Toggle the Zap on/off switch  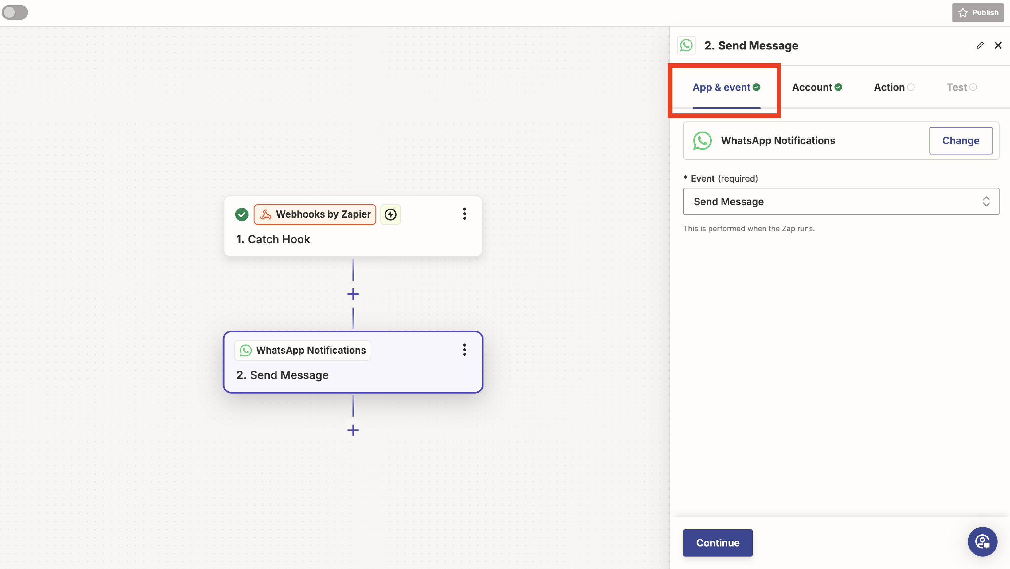[15, 12]
